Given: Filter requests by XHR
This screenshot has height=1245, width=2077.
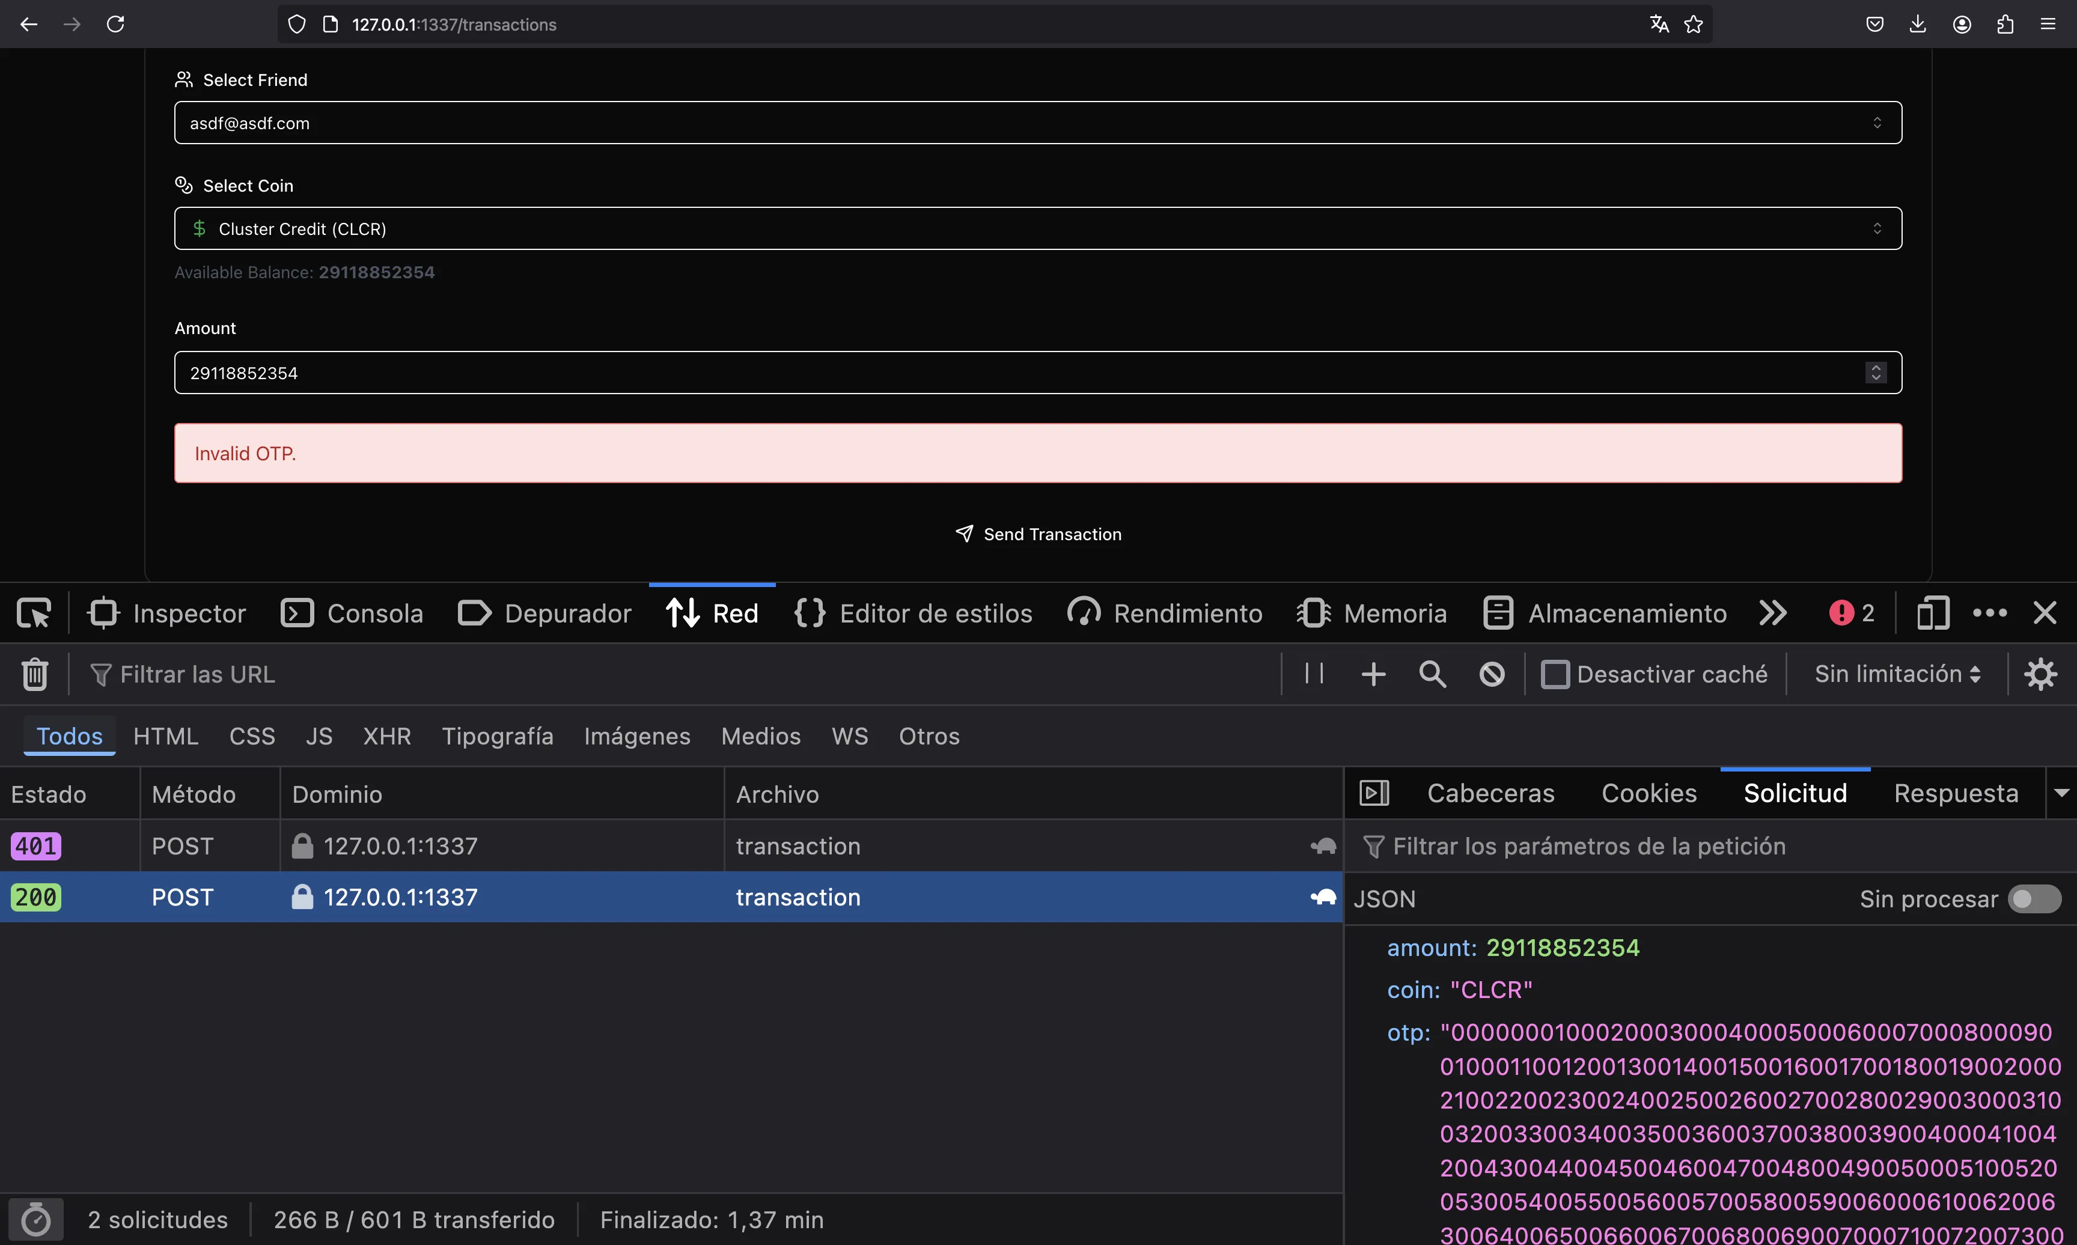Looking at the screenshot, I should [x=386, y=735].
